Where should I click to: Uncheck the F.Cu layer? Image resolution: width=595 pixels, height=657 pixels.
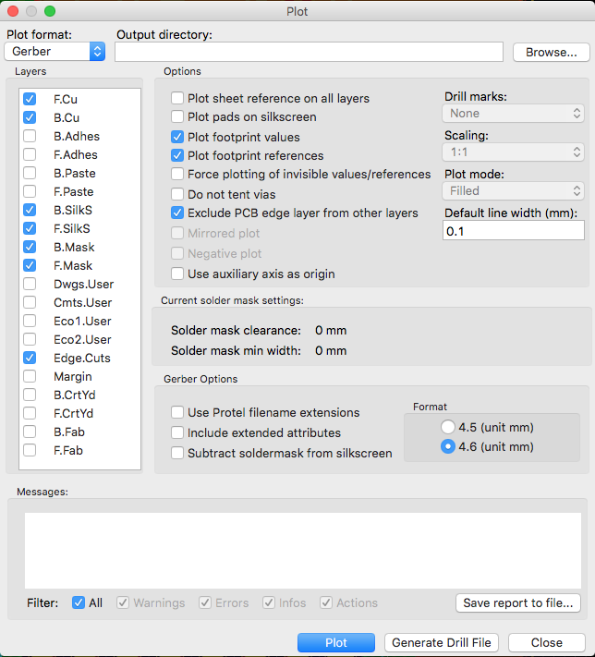pos(30,99)
